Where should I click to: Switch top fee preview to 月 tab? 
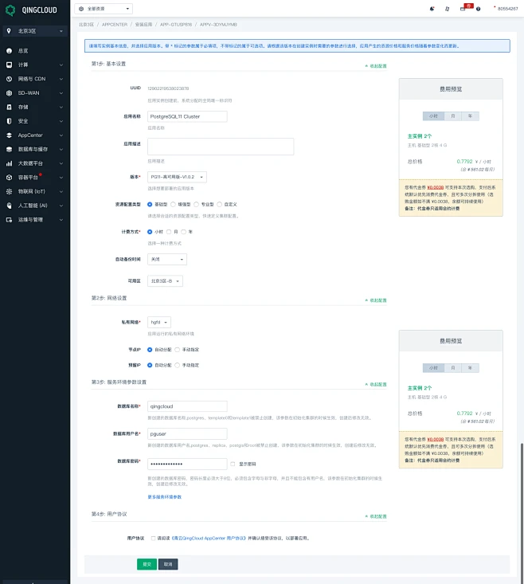[x=452, y=116]
